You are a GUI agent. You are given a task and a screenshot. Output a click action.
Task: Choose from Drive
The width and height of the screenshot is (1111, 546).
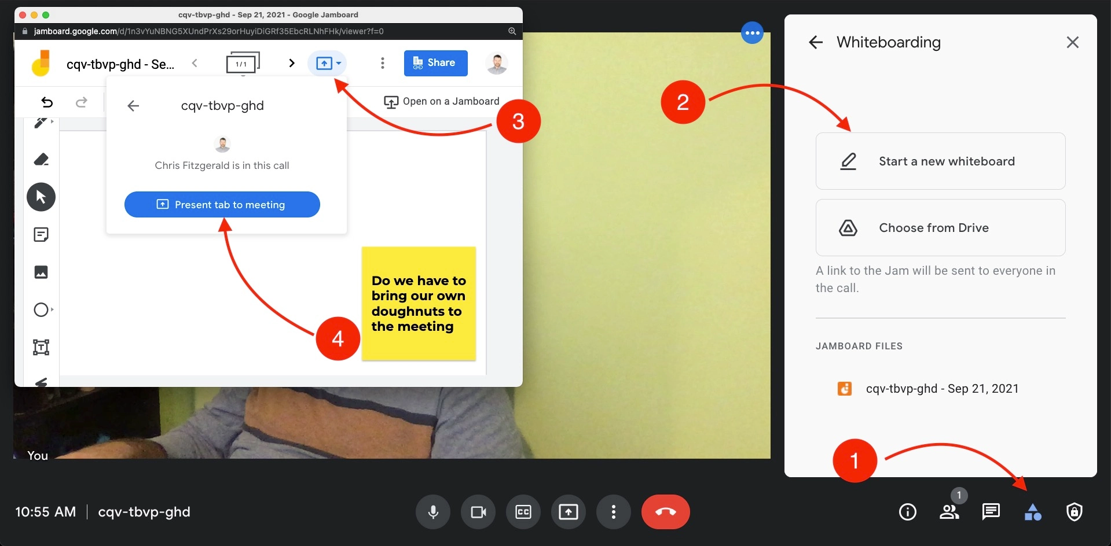tap(940, 228)
